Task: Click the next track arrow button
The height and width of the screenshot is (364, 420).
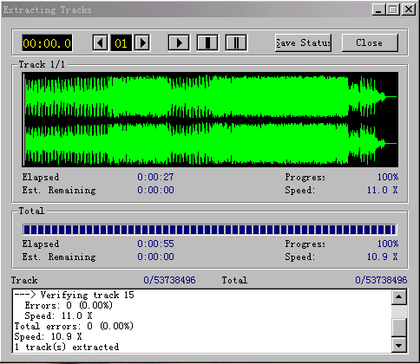Action: pos(142,43)
